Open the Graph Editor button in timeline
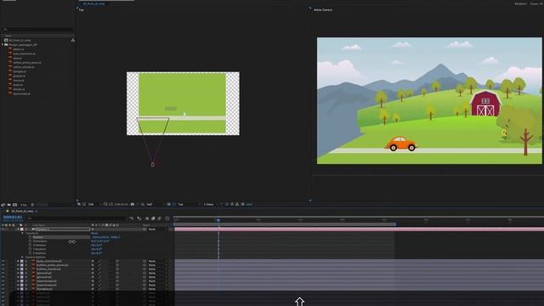The height and width of the screenshot is (306, 544). (x=167, y=218)
